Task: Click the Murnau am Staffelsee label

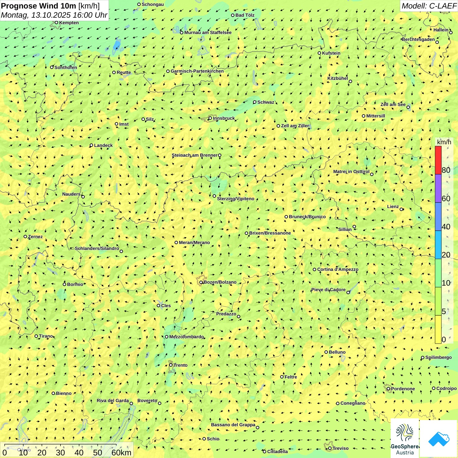Action: point(208,32)
